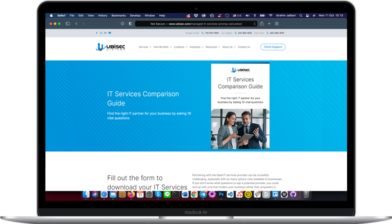Screen dimensions: 392x224
Task: Click the date and time in menu bar
Action: (331, 15)
